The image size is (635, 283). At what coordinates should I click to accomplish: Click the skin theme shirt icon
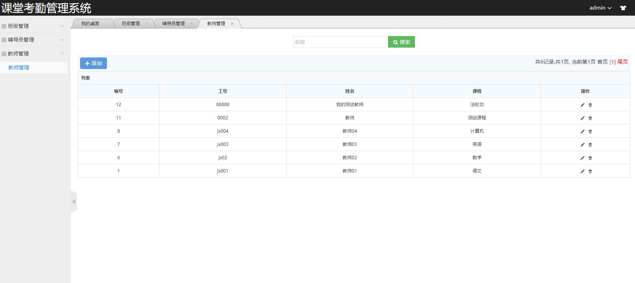click(x=623, y=8)
